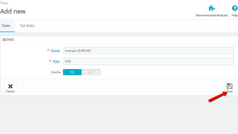Open the Help question mark icon
The image size is (238, 134).
coord(234,8)
